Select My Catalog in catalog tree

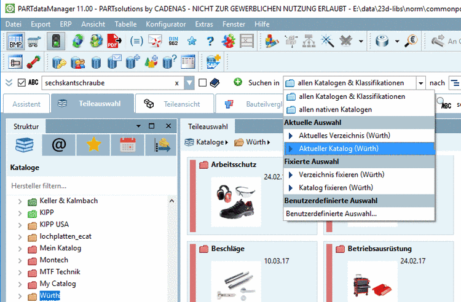point(58,284)
